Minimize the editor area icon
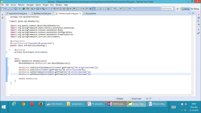The width and height of the screenshot is (201, 113). [x=189, y=13]
